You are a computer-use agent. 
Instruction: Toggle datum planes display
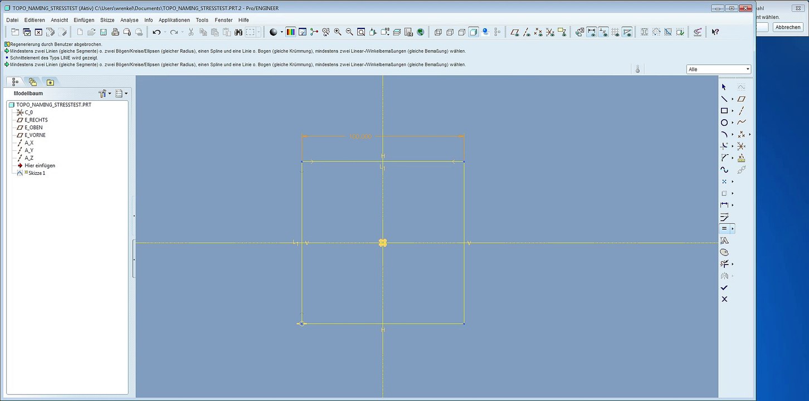(515, 32)
